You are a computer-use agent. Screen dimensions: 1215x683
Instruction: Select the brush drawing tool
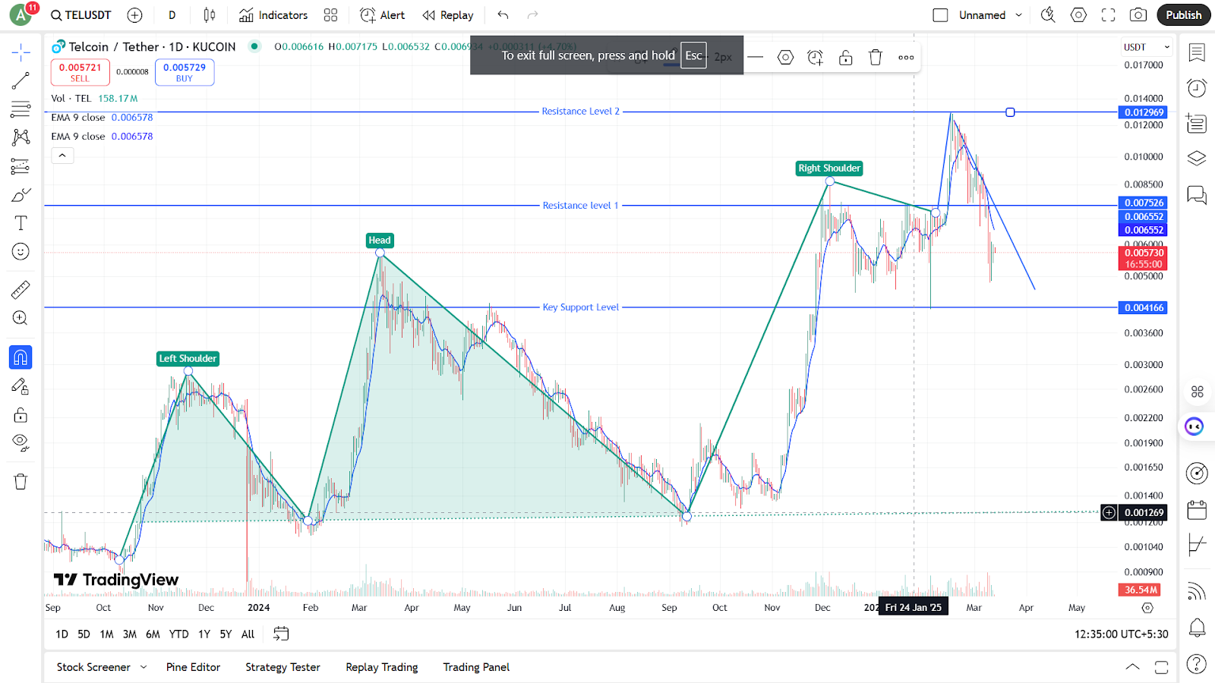21,195
